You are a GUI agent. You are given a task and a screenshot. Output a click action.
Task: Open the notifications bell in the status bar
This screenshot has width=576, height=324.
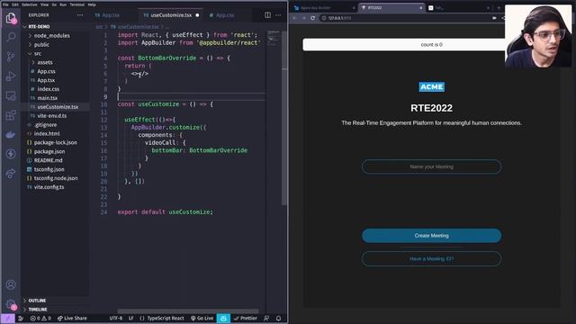(x=278, y=319)
